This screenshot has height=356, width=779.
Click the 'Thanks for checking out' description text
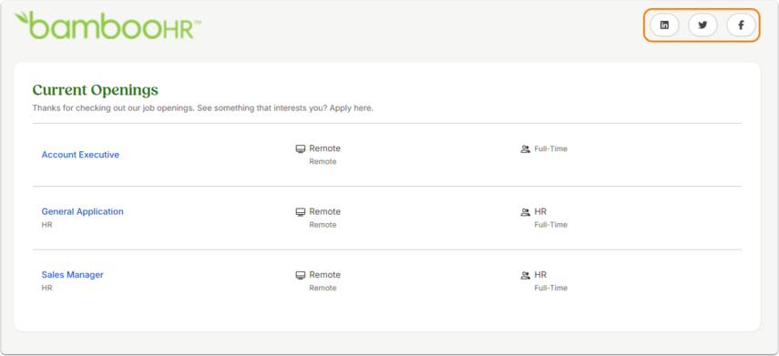[202, 107]
